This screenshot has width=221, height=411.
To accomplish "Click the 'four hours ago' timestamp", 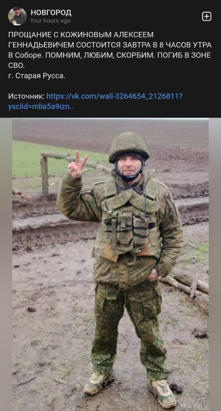I will click(50, 21).
